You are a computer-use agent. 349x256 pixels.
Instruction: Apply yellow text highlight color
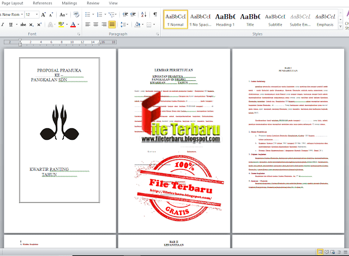(x=61, y=25)
